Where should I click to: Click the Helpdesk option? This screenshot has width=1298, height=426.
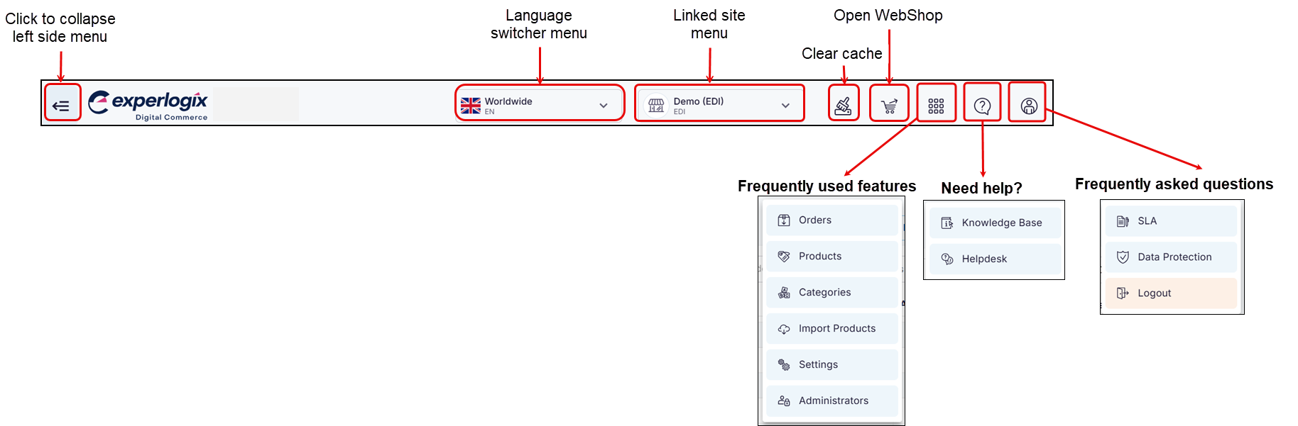coord(995,259)
